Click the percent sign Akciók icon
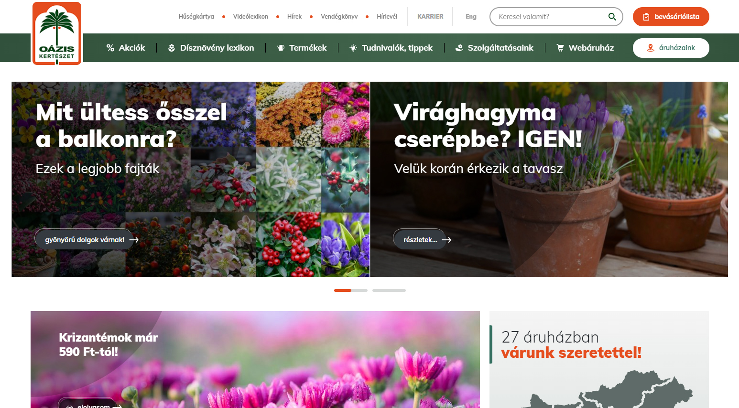The height and width of the screenshot is (408, 739). 109,47
